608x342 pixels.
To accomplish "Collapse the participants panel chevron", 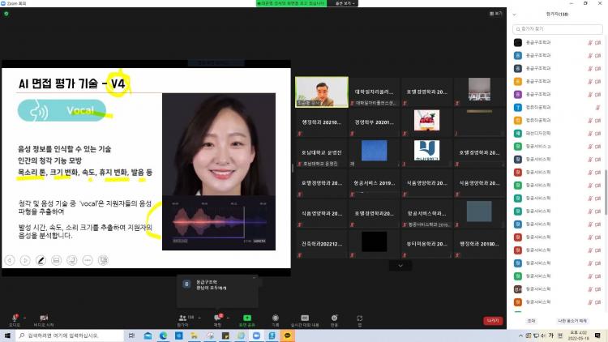I will 514,13.
